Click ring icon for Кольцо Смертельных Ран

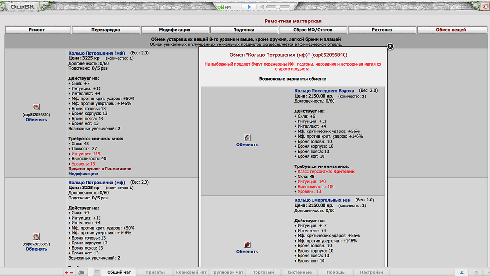247,244
